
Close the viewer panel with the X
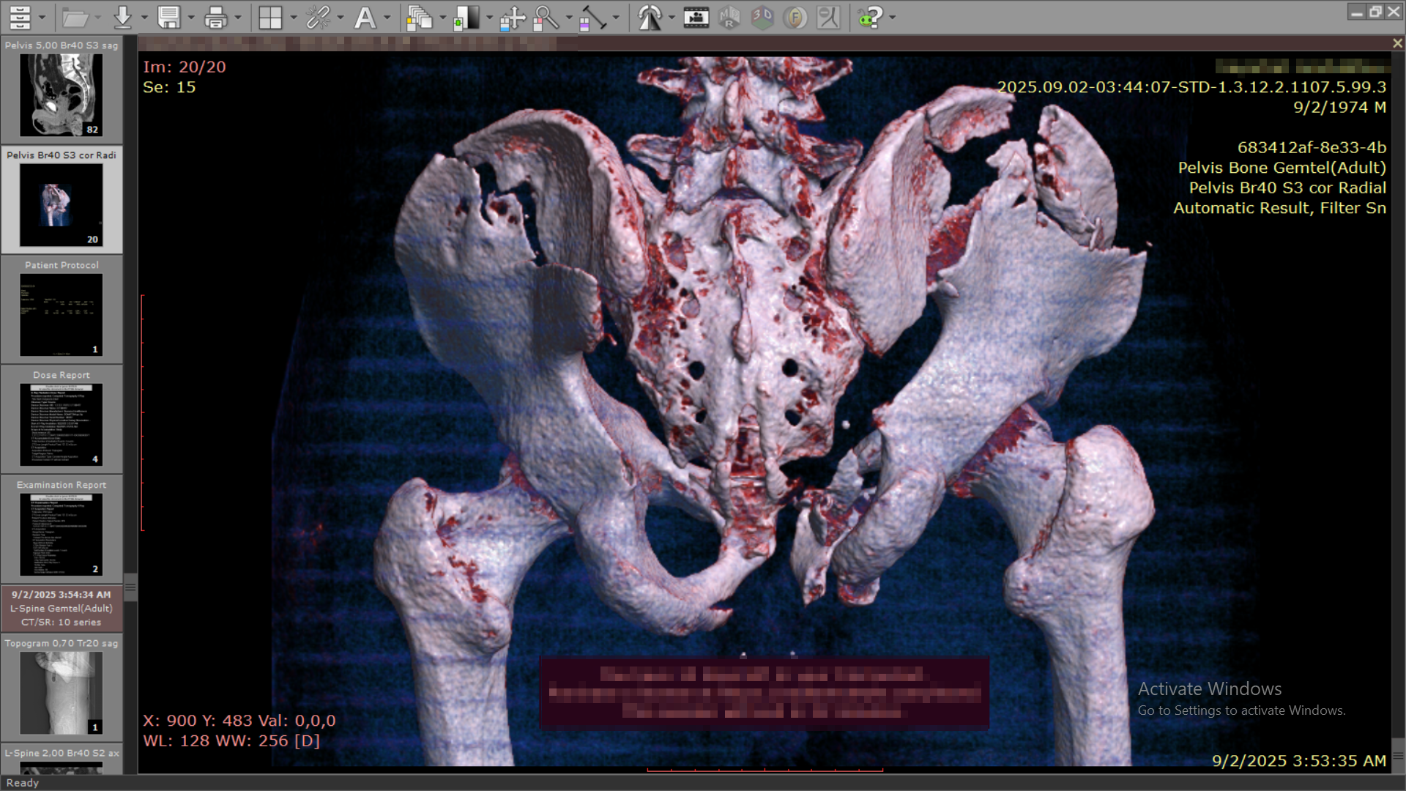(1397, 43)
